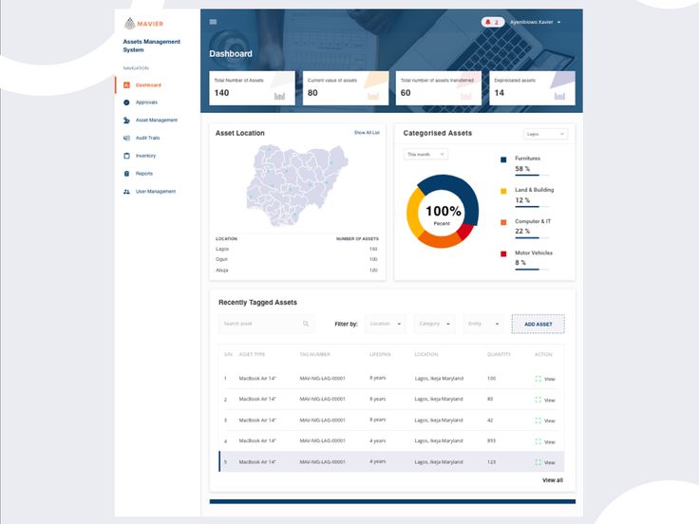Click the view icon in row 3
The width and height of the screenshot is (699, 524).
point(538,421)
